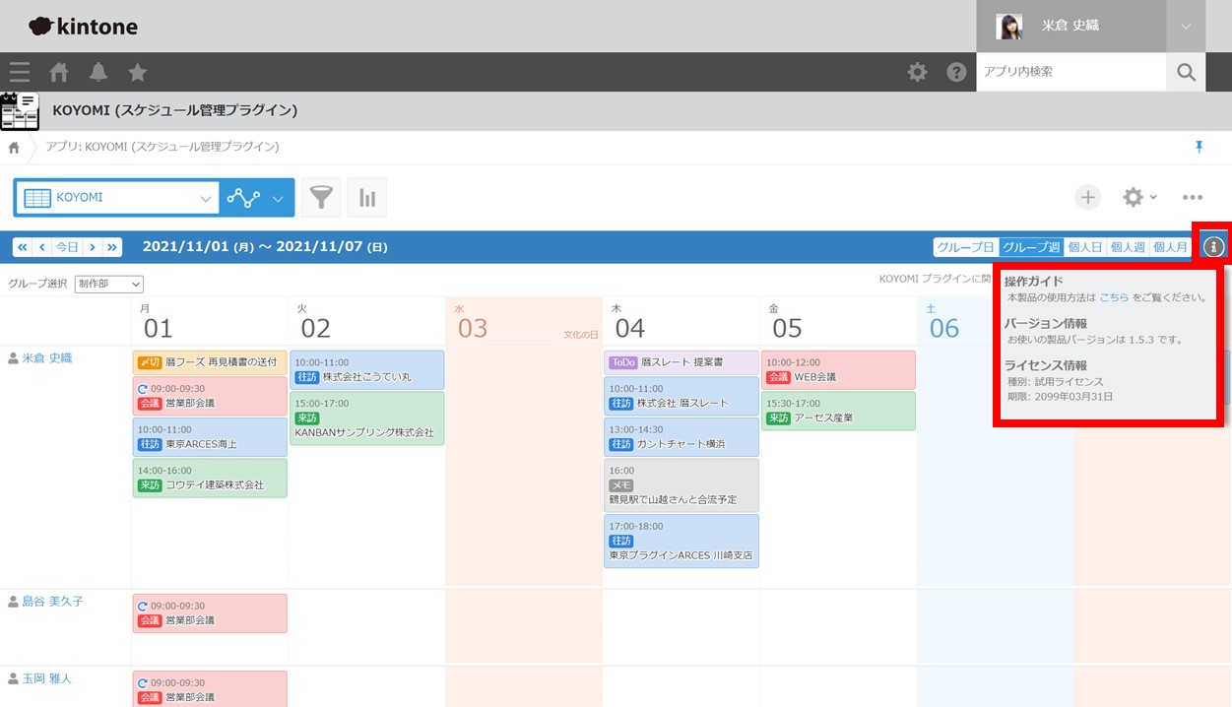
Task: Open the 鶴見駅で山越さんと合流予定 memo
Action: tap(681, 485)
